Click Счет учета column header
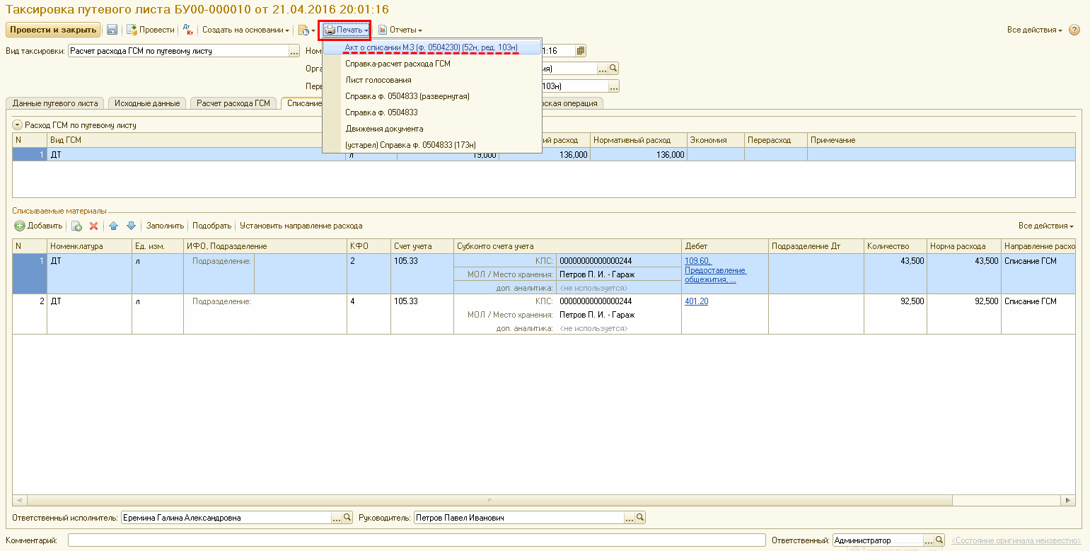The image size is (1090, 551). (x=422, y=246)
